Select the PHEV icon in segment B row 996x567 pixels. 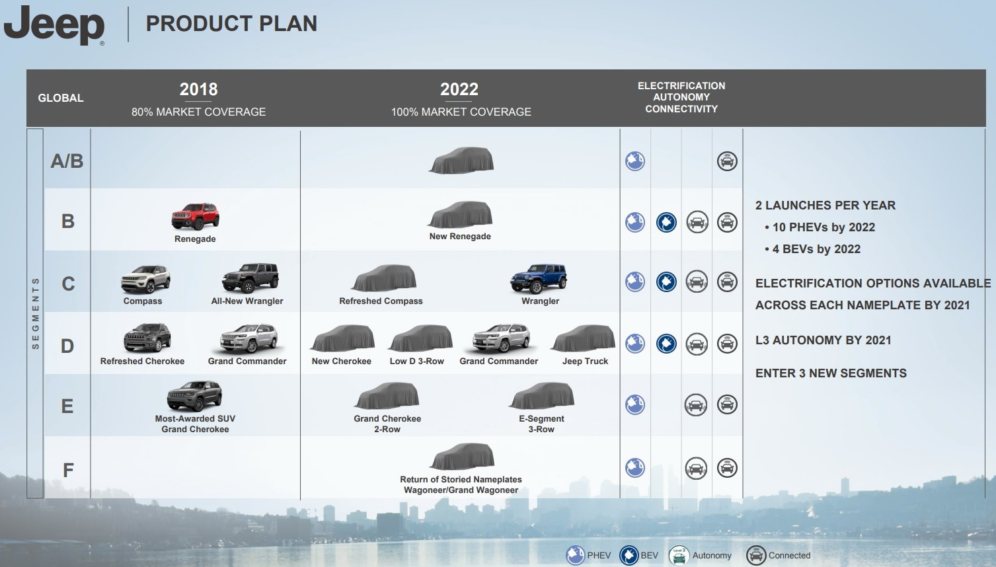[635, 222]
